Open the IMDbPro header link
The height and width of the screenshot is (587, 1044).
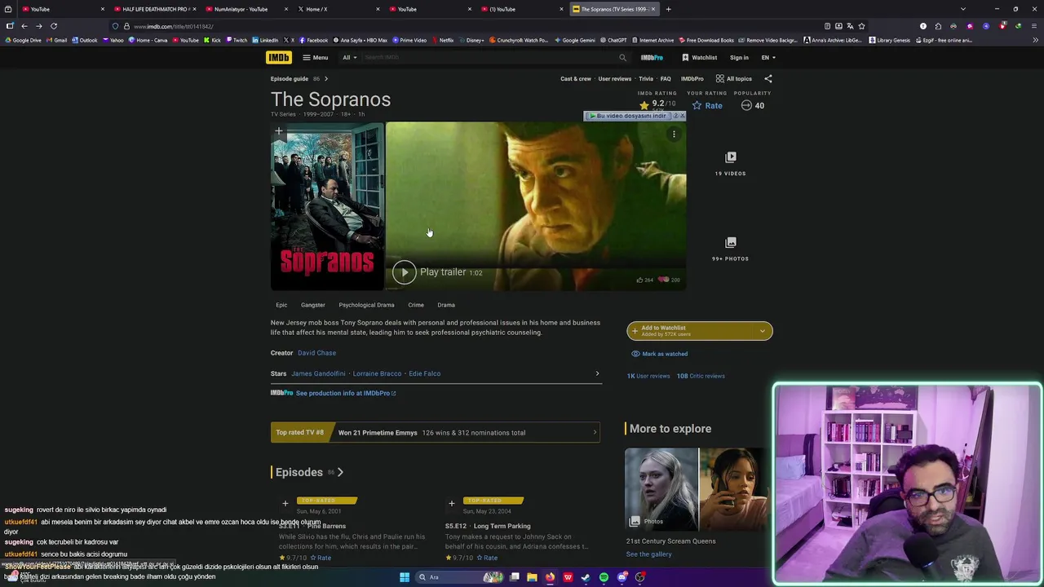[x=652, y=57]
